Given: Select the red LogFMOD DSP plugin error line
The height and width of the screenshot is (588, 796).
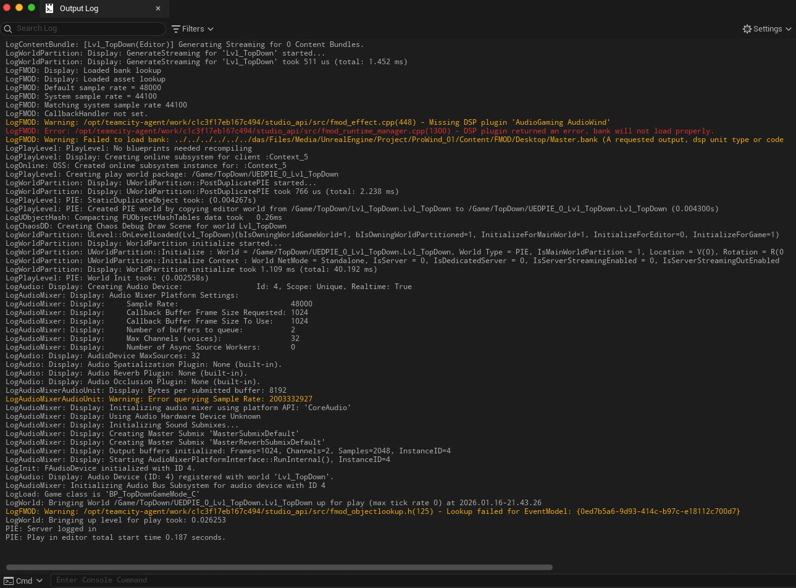Looking at the screenshot, I should [x=359, y=131].
